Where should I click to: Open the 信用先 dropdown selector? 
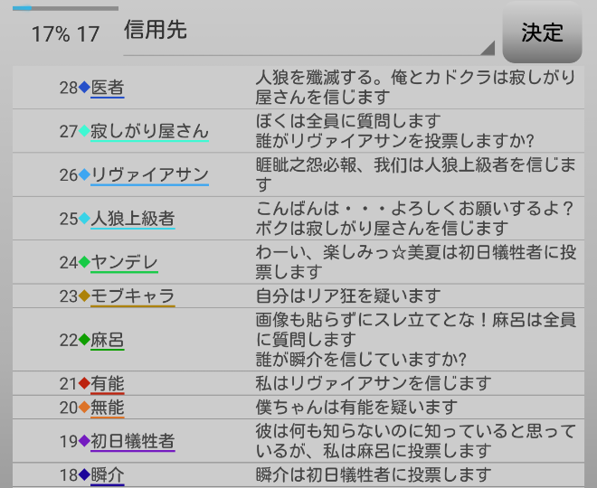coord(308,33)
